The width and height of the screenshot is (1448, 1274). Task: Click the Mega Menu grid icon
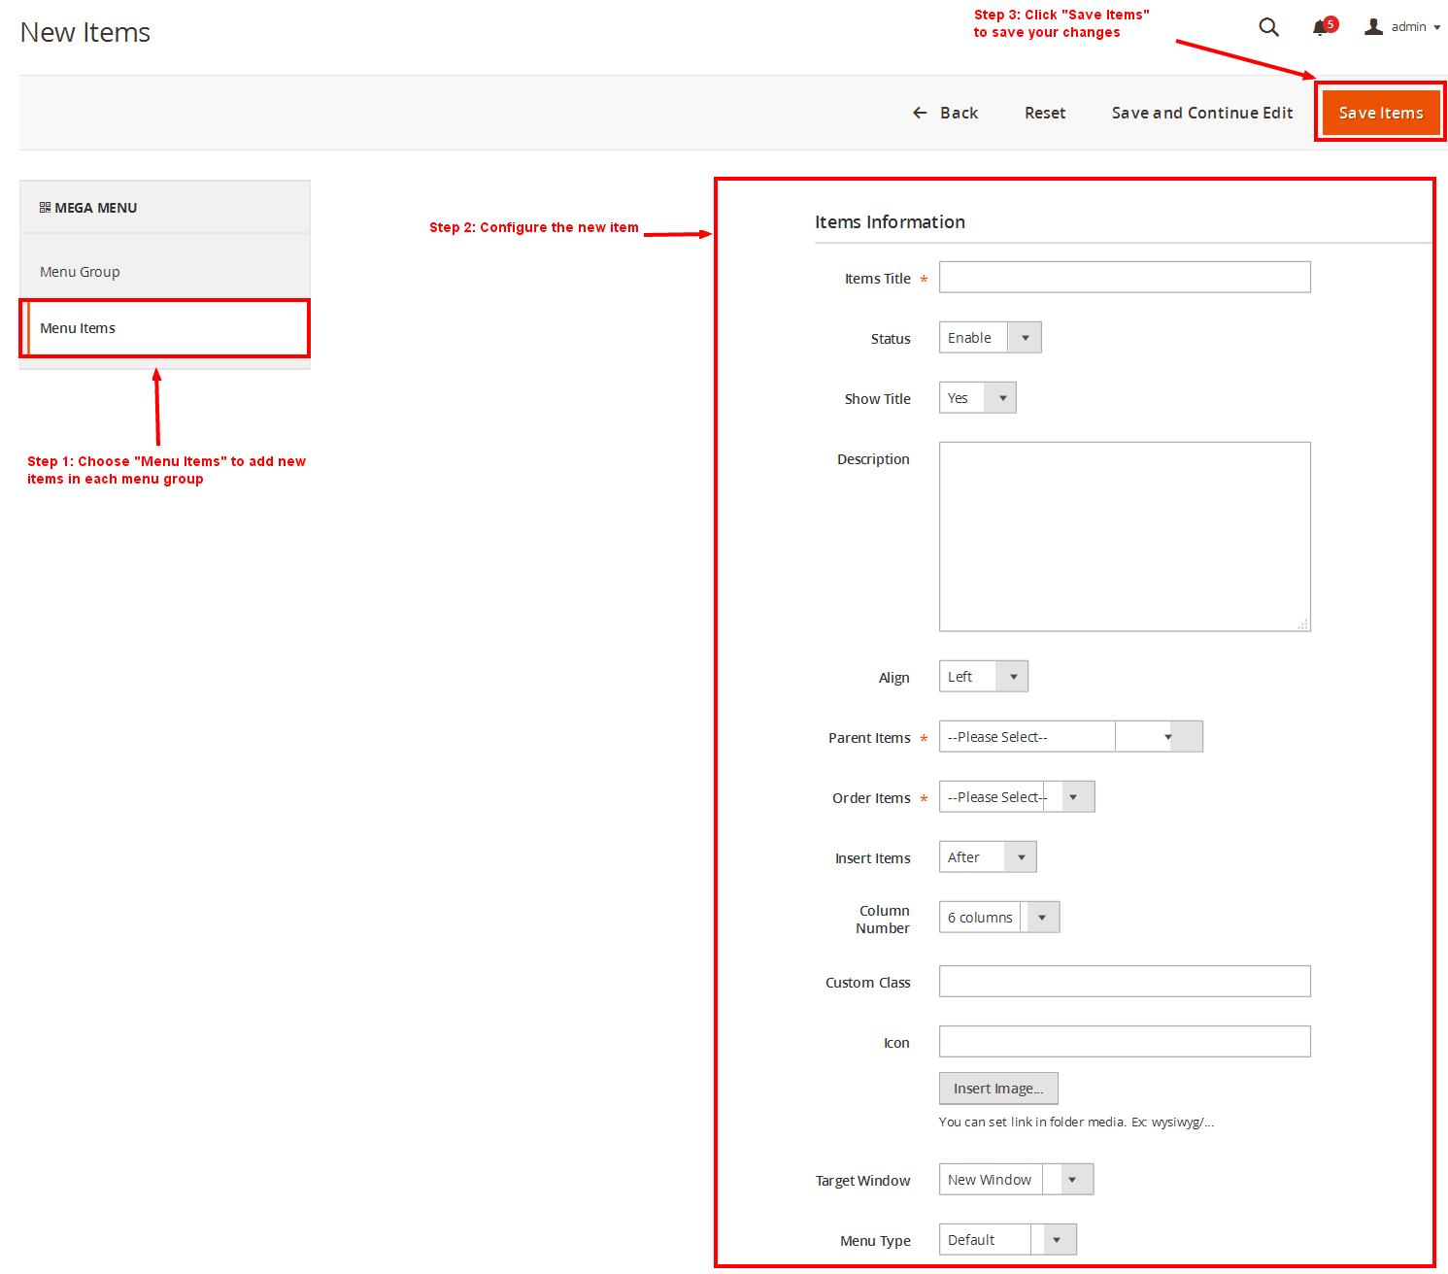tap(45, 208)
